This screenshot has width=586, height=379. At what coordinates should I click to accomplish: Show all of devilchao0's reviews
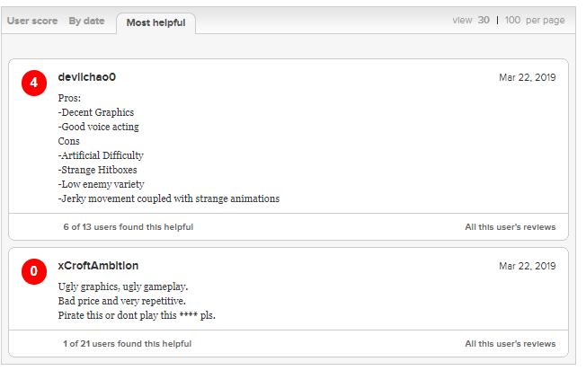(511, 227)
